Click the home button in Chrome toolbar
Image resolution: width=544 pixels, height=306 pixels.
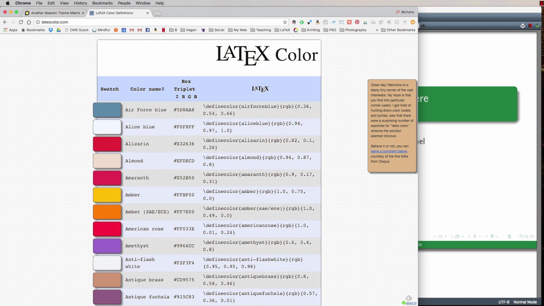coord(29,22)
